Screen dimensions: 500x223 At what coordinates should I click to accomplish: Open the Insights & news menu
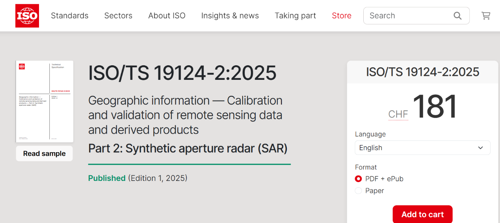[x=230, y=16]
